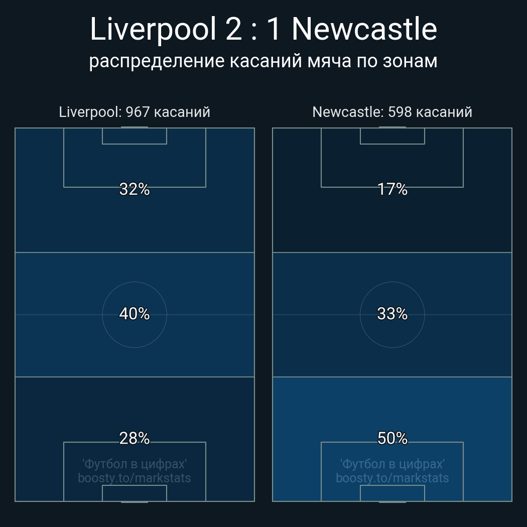Click the top six-yard box on Liverpool pitch

coord(135,137)
